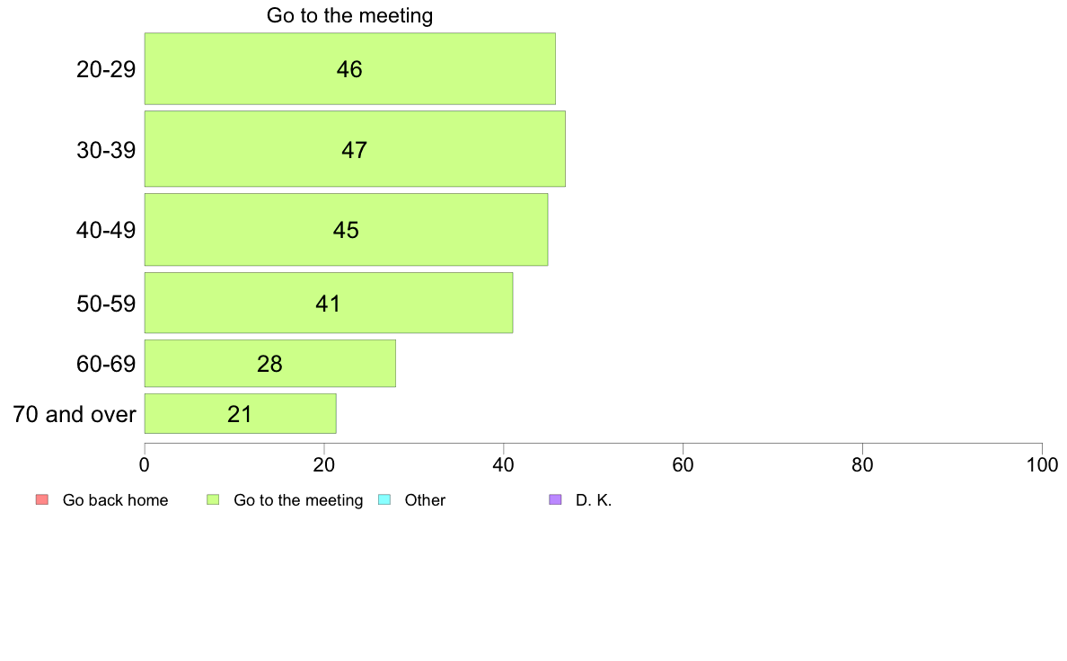The image size is (1067, 661).
Task: Click the 70 and over bar showing 21
Action: click(240, 413)
